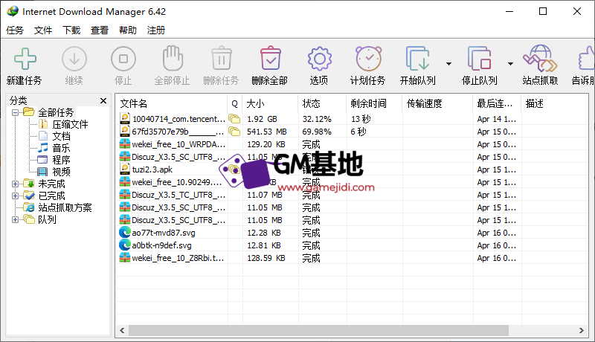Screen dimensions: 595x342
Task: Select file wekei_free_10_WRPDA... row
Action: point(352,144)
